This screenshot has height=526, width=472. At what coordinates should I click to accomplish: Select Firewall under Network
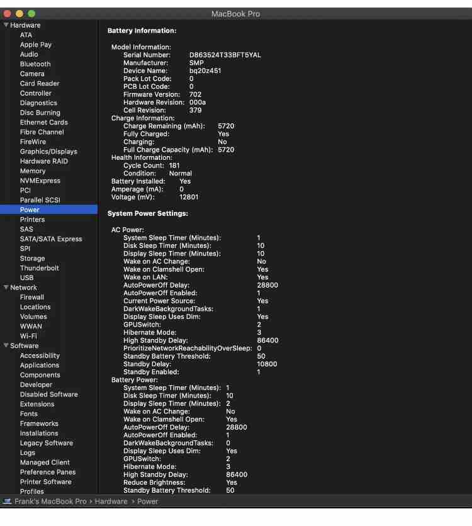point(32,297)
